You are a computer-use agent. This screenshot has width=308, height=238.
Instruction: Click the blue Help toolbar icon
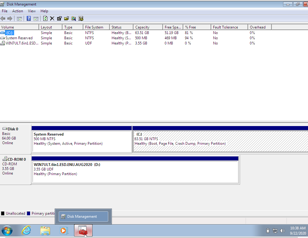pyautogui.click(x=29, y=18)
